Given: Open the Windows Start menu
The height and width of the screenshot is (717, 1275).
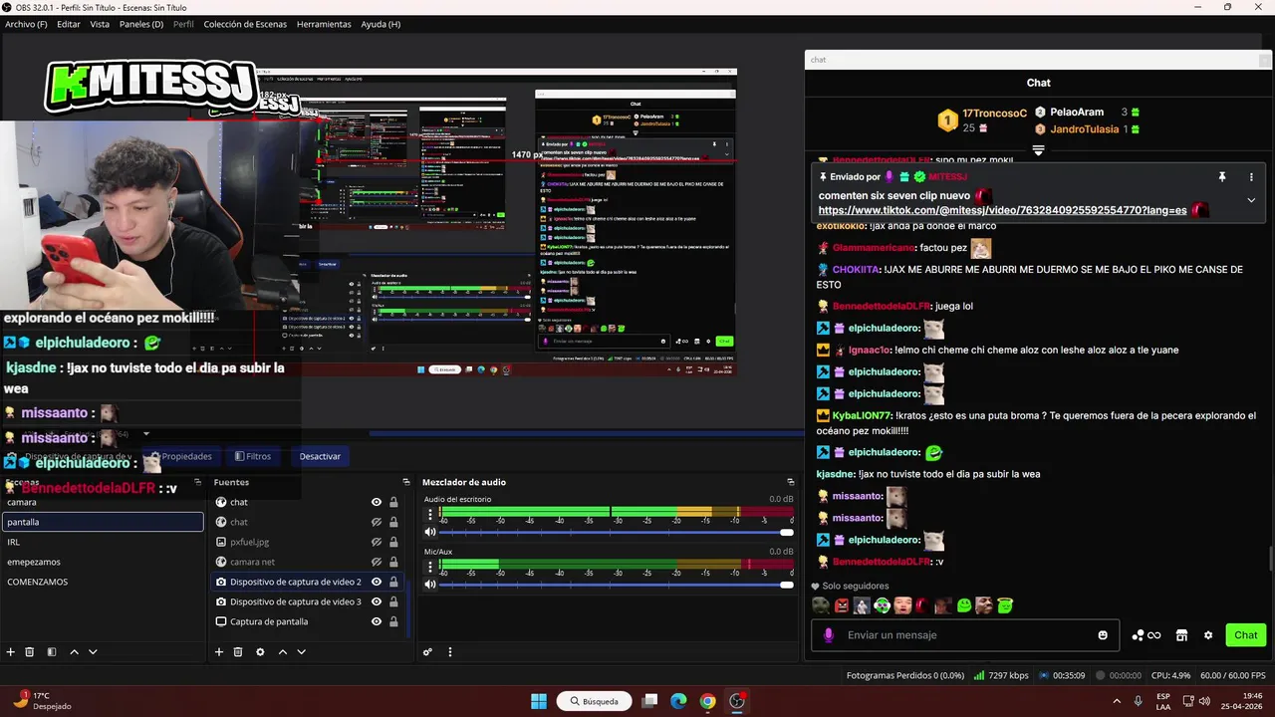Looking at the screenshot, I should 539,701.
